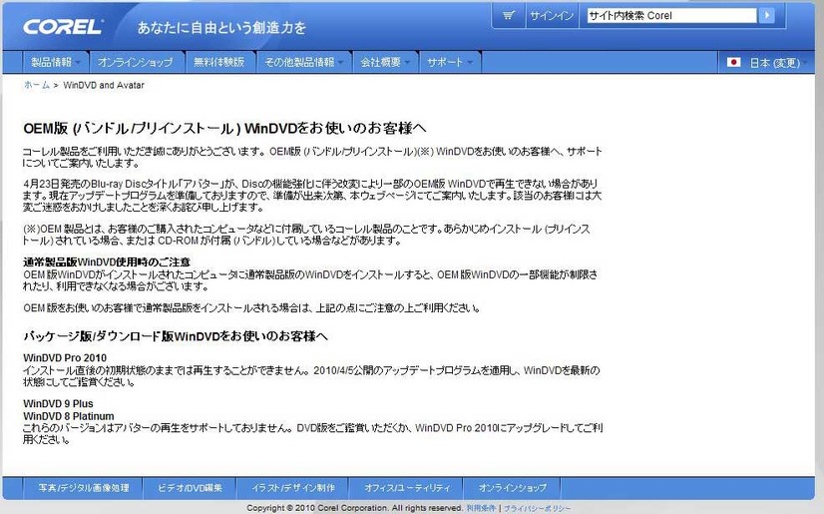The width and height of the screenshot is (824, 514).
Task: Open イラスト/デザイン制作 footer tab
Action: click(x=292, y=488)
